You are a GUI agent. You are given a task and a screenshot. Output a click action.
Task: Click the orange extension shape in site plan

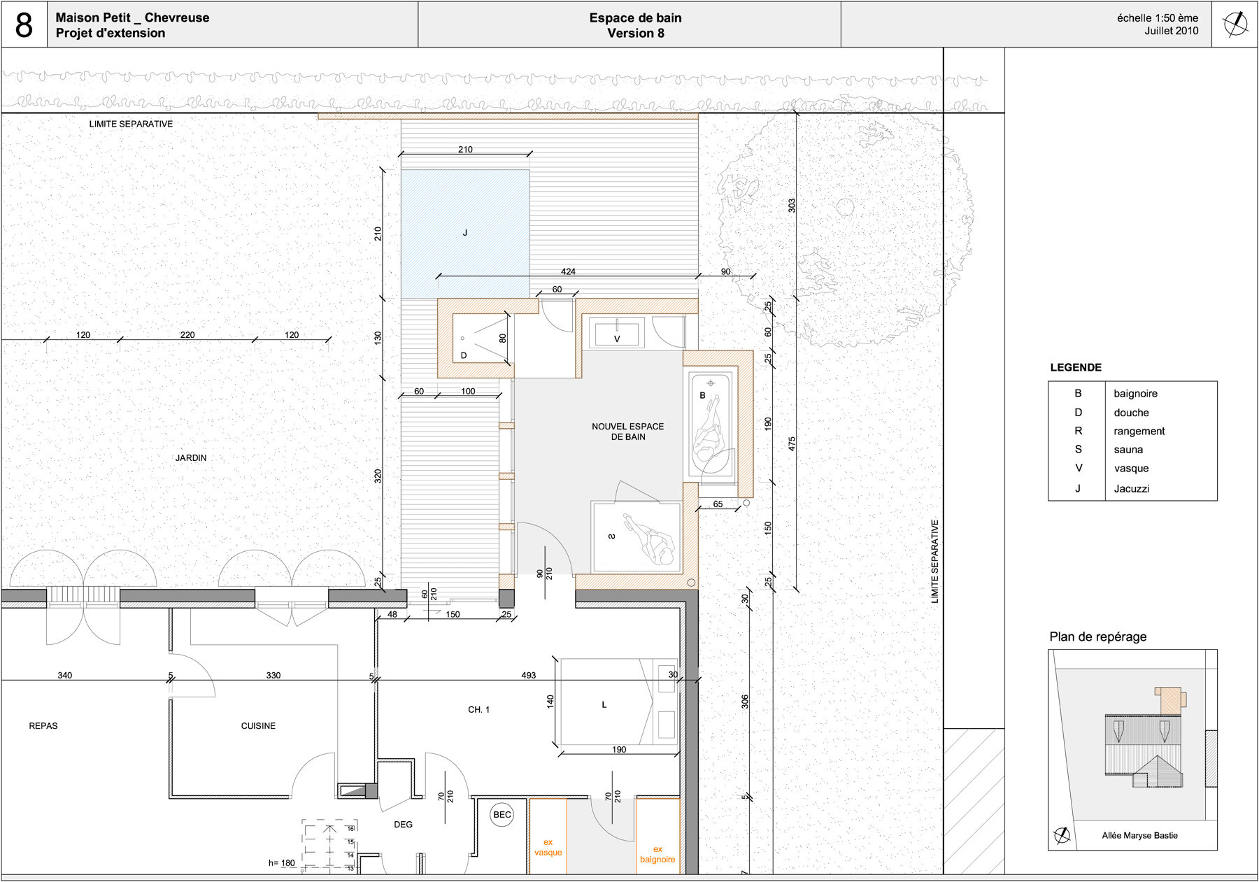click(x=1171, y=700)
